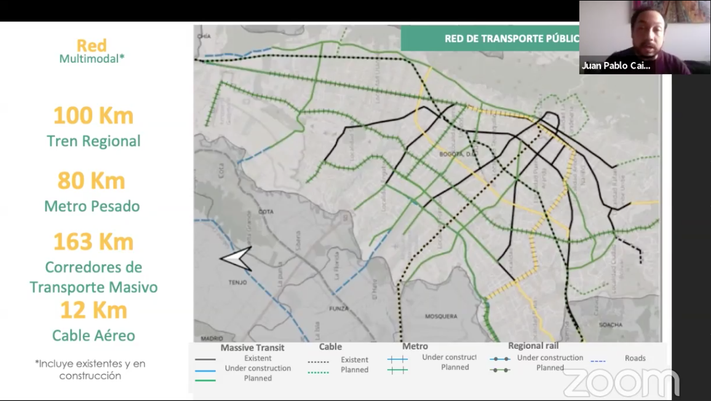Click the Massive Transit legend heading
The height and width of the screenshot is (401, 711).
[252, 348]
